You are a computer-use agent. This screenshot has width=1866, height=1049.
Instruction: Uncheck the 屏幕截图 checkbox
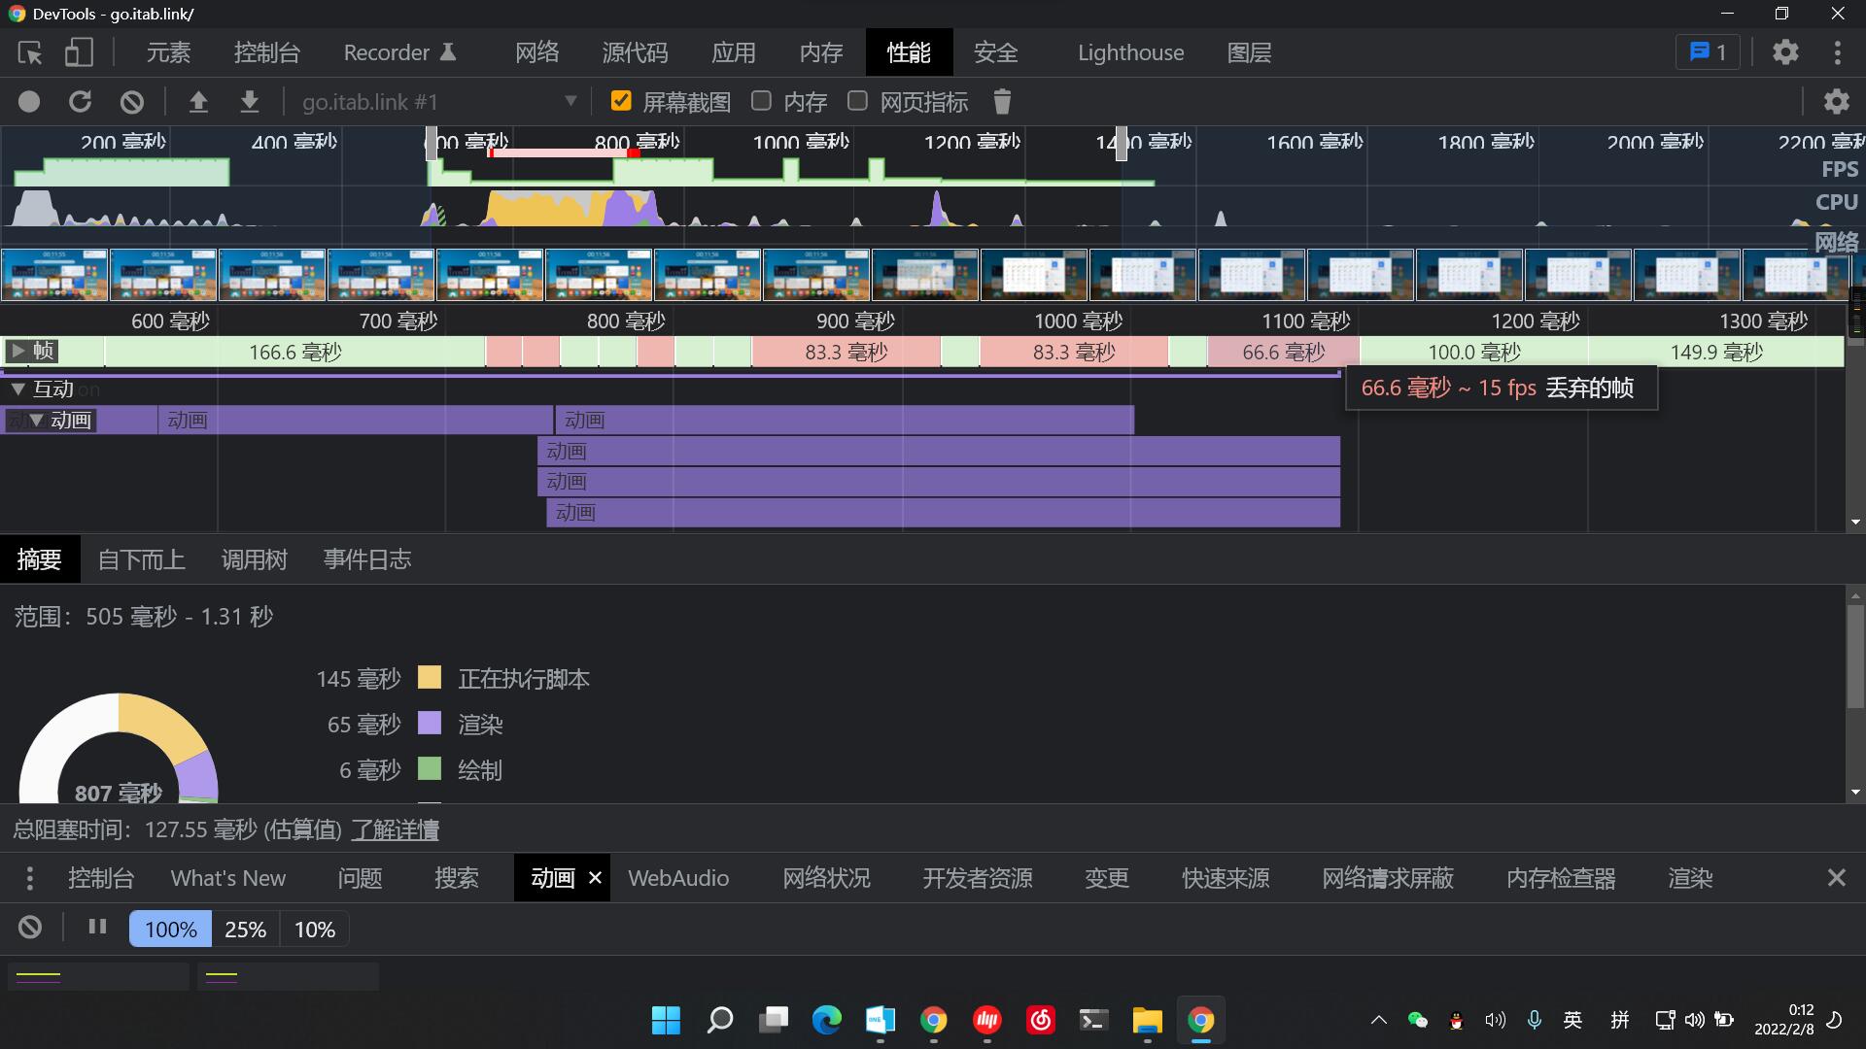tap(621, 101)
